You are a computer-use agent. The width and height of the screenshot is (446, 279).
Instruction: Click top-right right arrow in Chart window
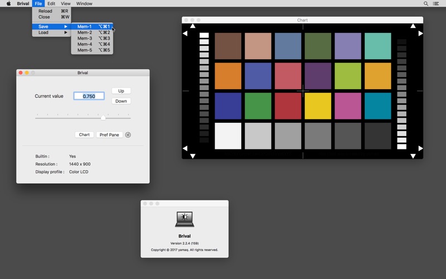tap(420, 33)
